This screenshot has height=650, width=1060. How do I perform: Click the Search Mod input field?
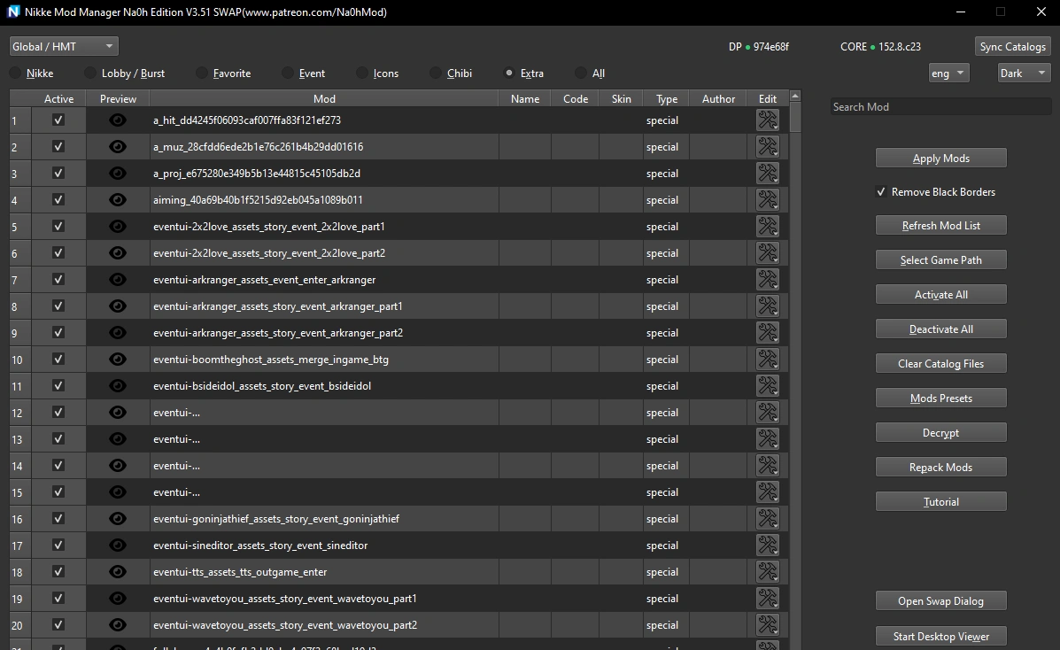pyautogui.click(x=940, y=107)
